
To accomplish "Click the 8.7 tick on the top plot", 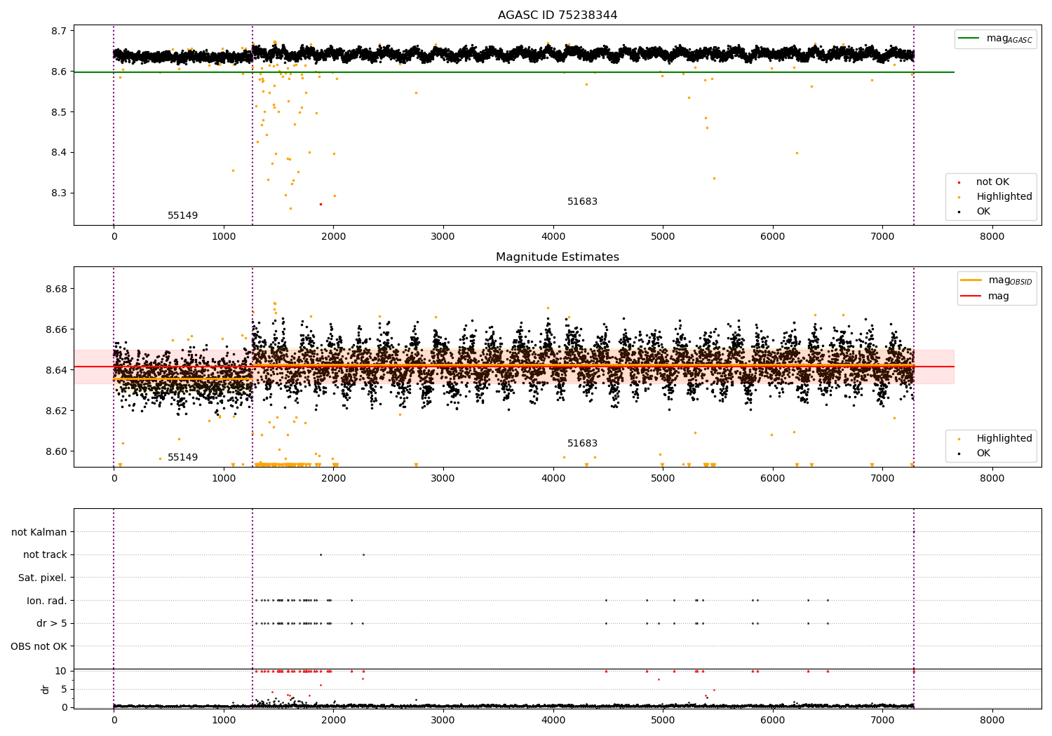I will 58,31.
